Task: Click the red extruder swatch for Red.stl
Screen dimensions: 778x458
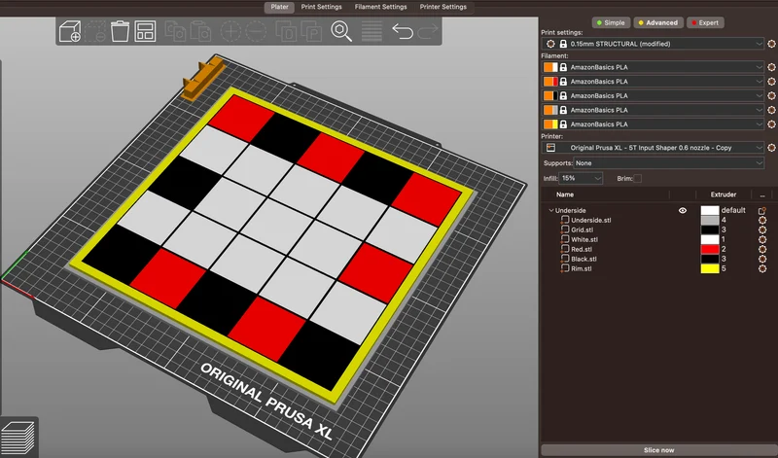Action: pos(710,249)
